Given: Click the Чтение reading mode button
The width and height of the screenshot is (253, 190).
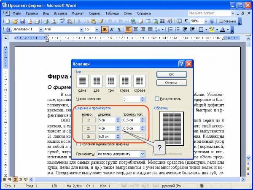Looking at the screenshot, I should click(228, 22).
